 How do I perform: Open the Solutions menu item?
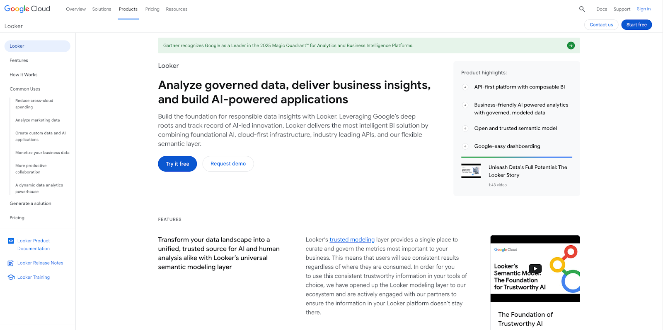click(102, 9)
